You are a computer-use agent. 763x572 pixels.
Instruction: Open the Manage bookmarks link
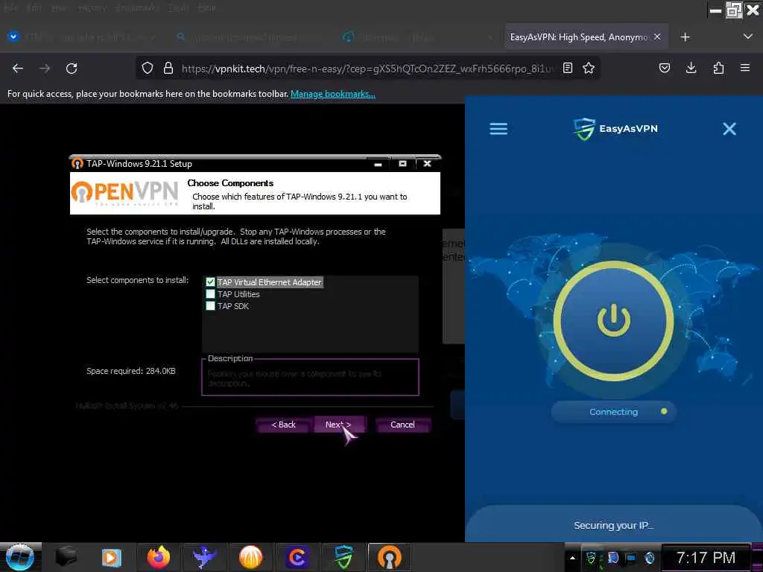tap(333, 94)
